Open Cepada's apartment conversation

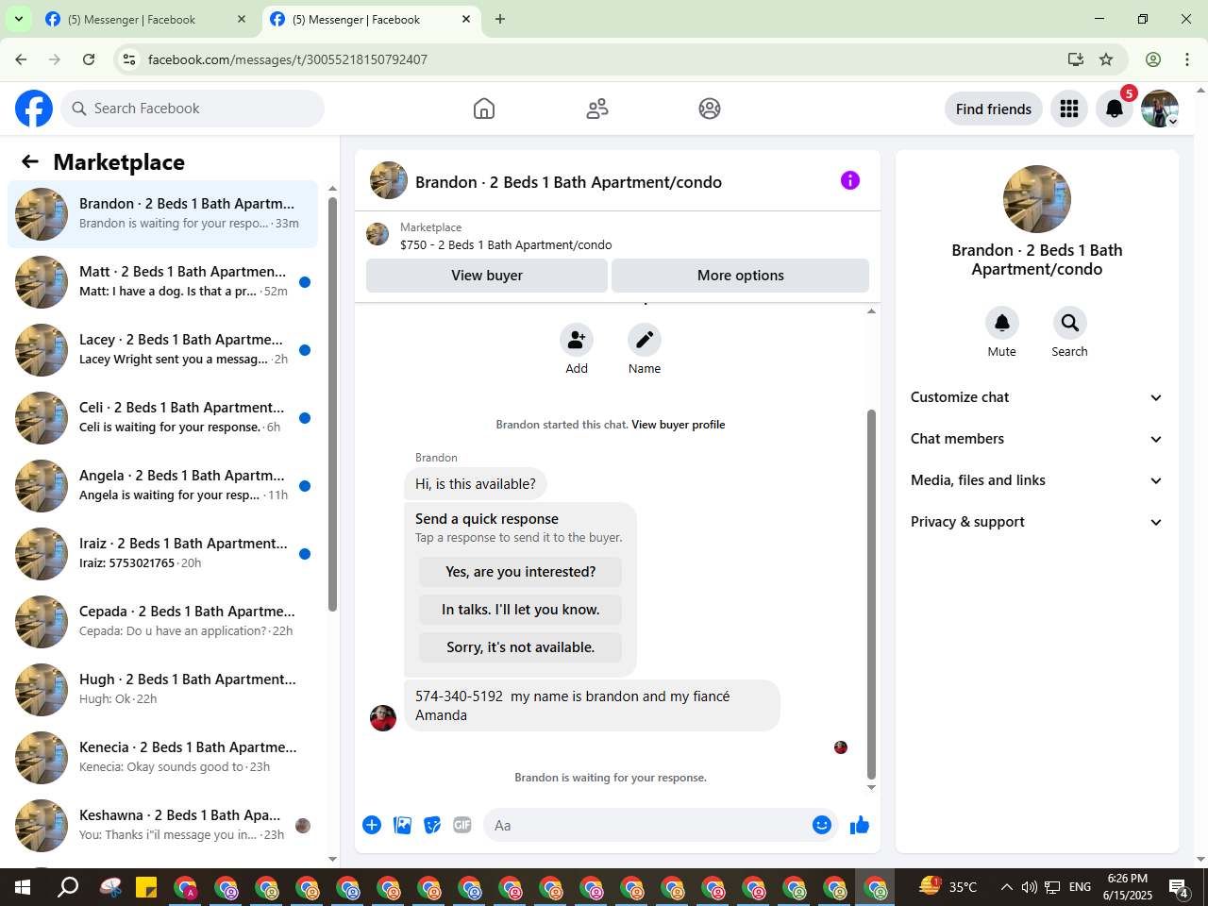[163, 622]
